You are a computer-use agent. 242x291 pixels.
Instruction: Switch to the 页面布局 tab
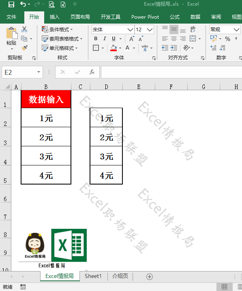[80, 17]
